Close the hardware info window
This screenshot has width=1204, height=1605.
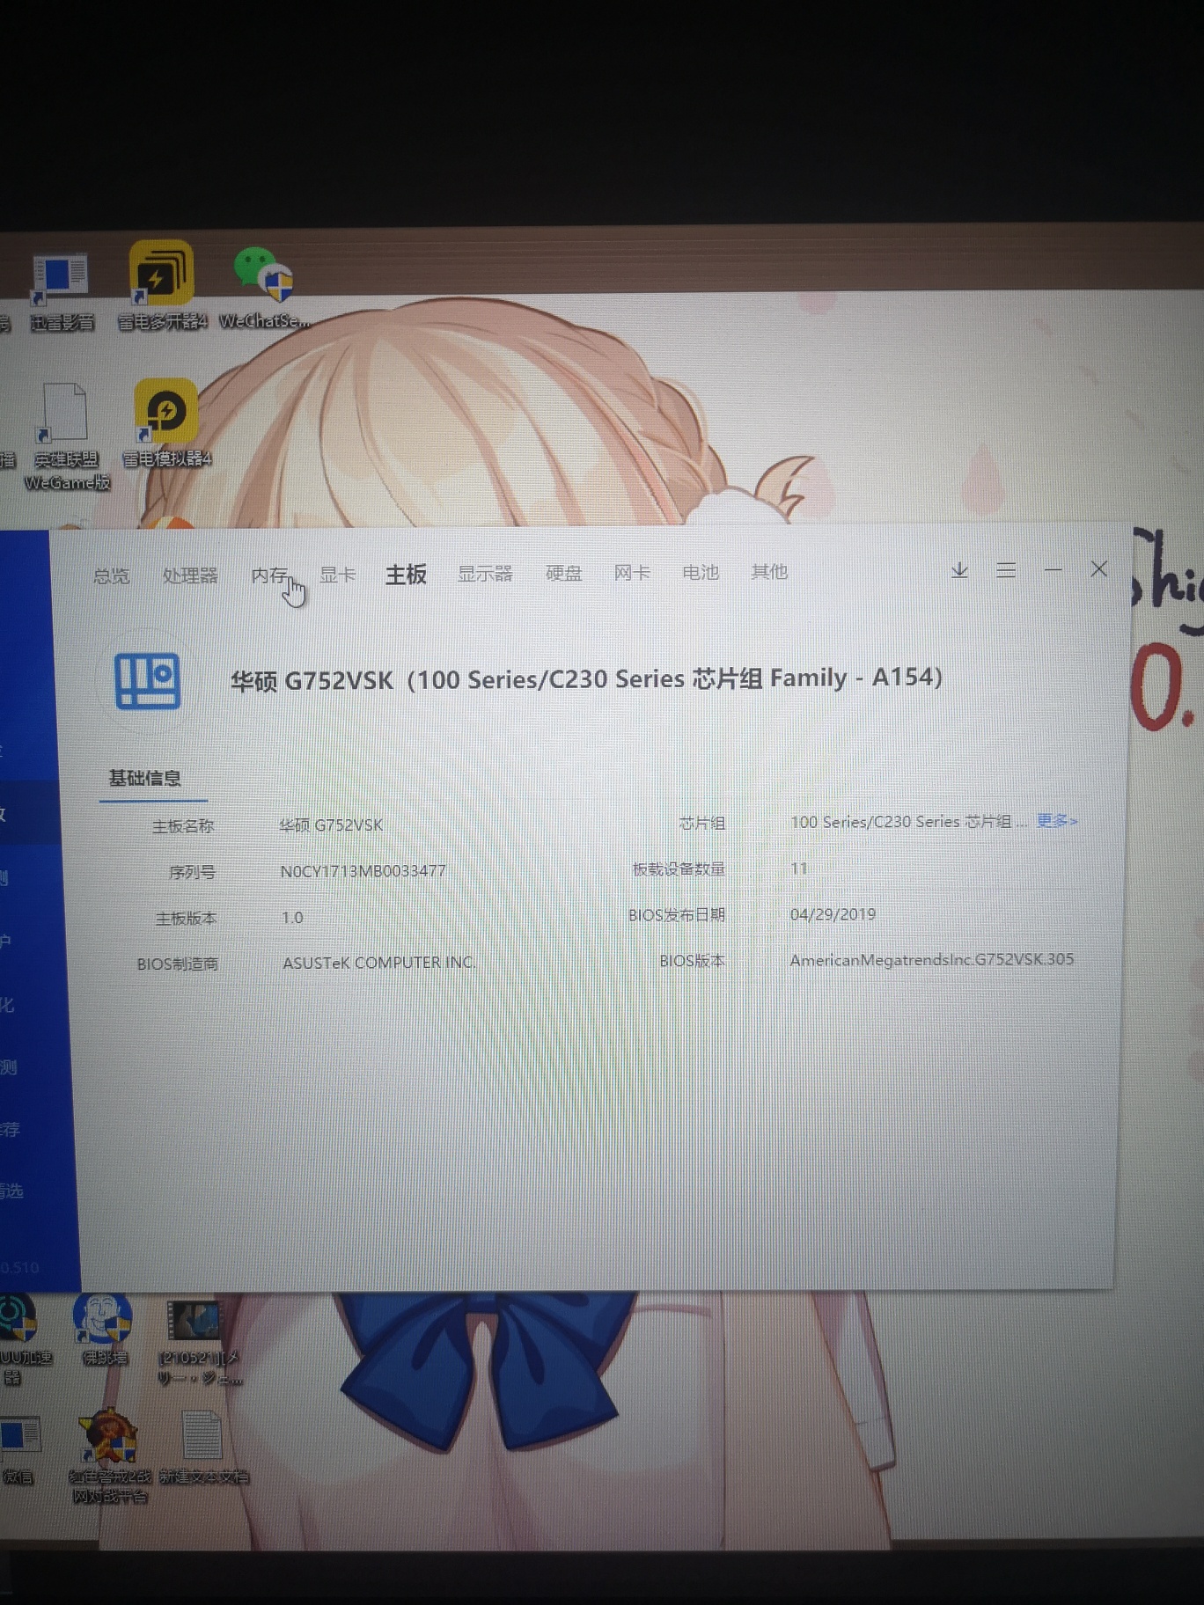[1098, 569]
